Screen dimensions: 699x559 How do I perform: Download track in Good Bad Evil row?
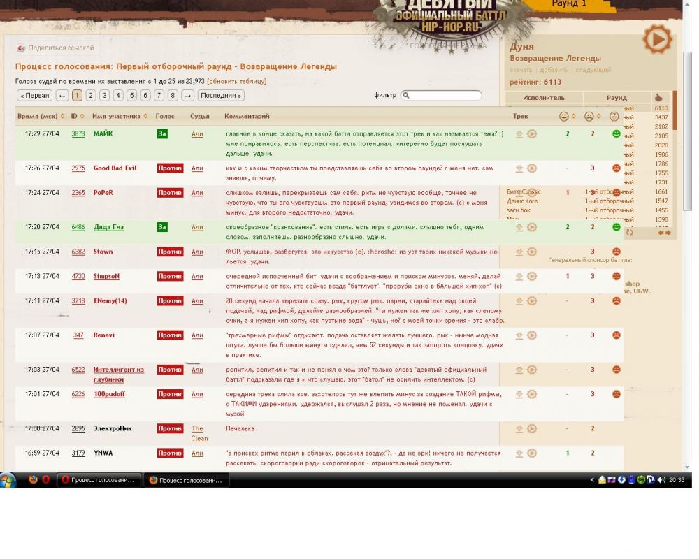[x=519, y=168]
